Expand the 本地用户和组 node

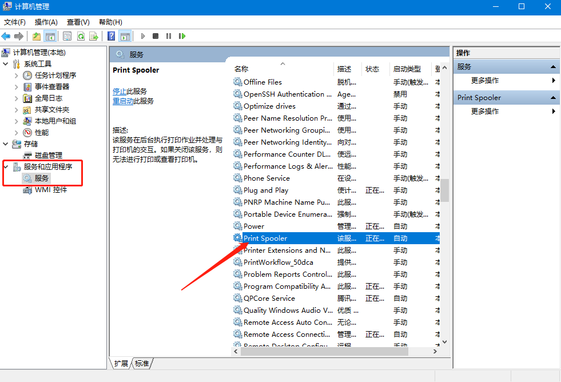click(x=17, y=121)
